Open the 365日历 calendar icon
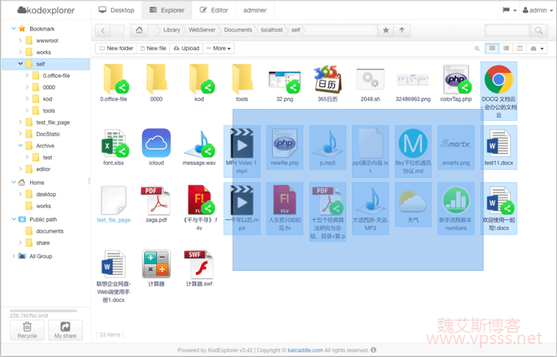The width and height of the screenshot is (557, 357). (x=327, y=81)
